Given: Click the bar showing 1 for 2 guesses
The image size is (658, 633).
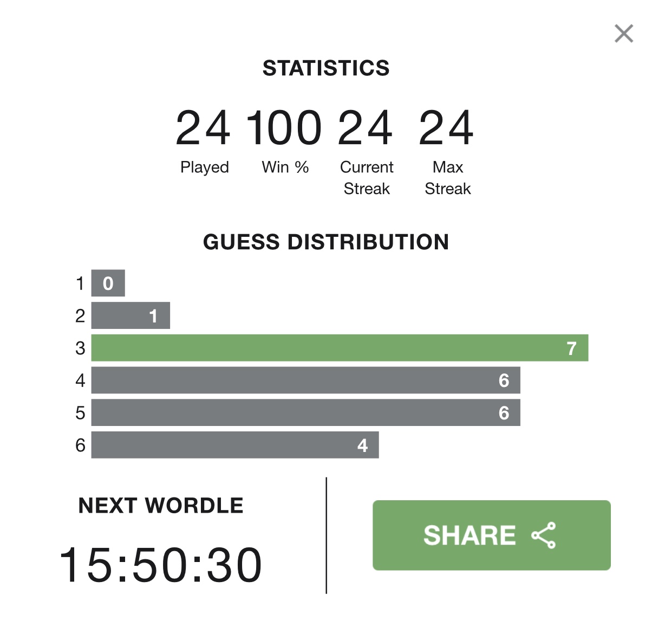Looking at the screenshot, I should (131, 315).
